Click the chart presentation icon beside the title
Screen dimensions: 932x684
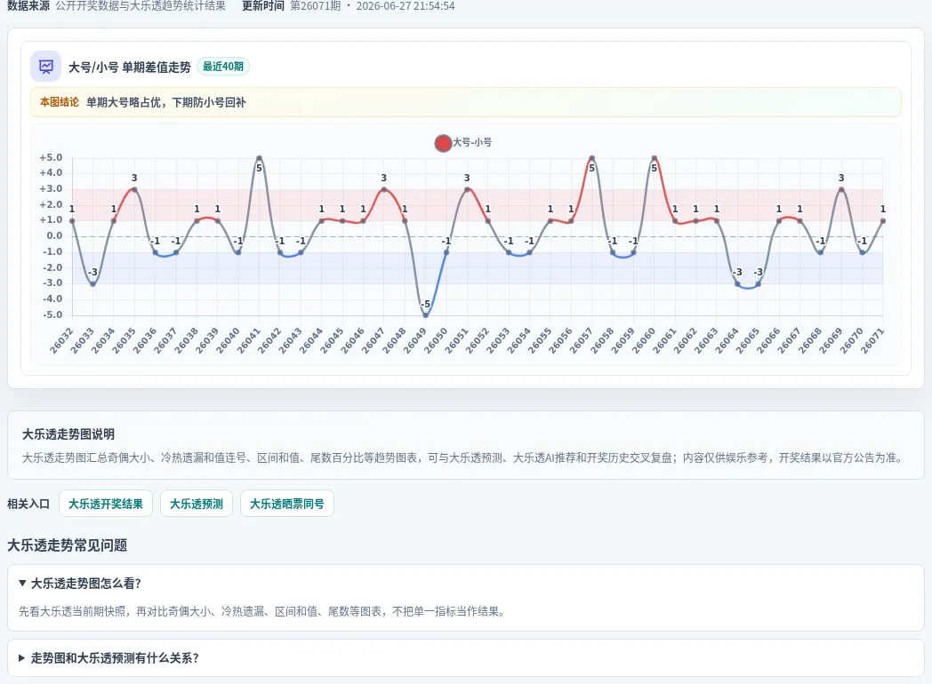point(45,67)
